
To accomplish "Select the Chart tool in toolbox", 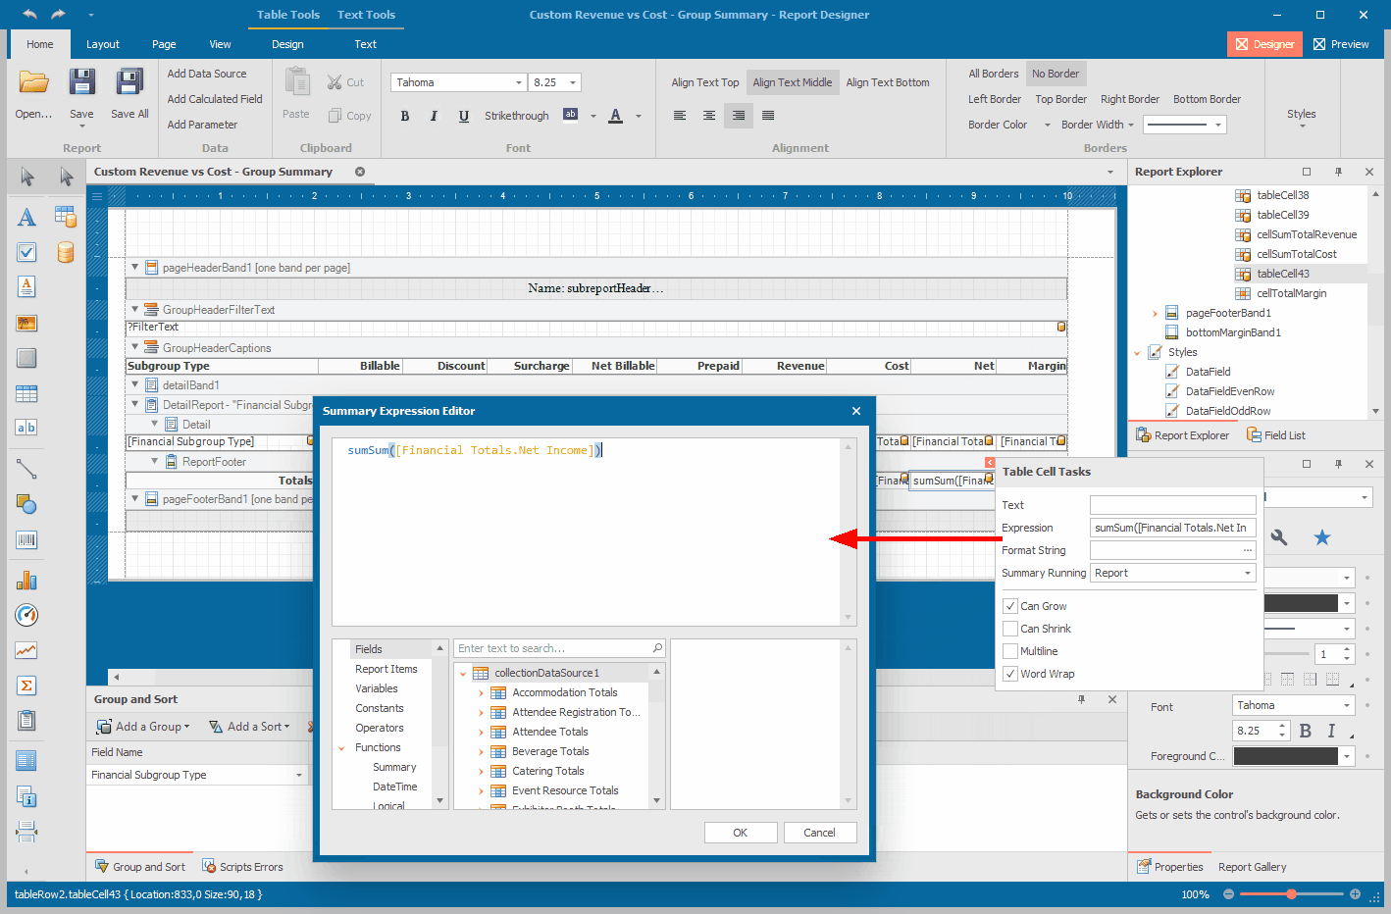I will coord(26,581).
